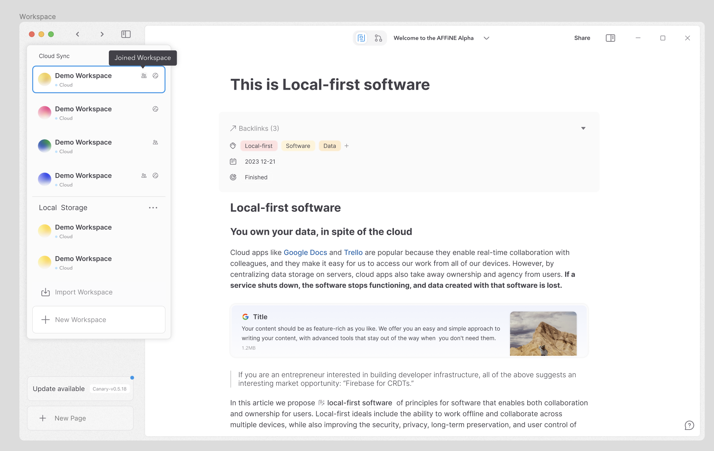Click the calendar icon next to 2023 12-21
714x451 pixels.
[233, 161]
